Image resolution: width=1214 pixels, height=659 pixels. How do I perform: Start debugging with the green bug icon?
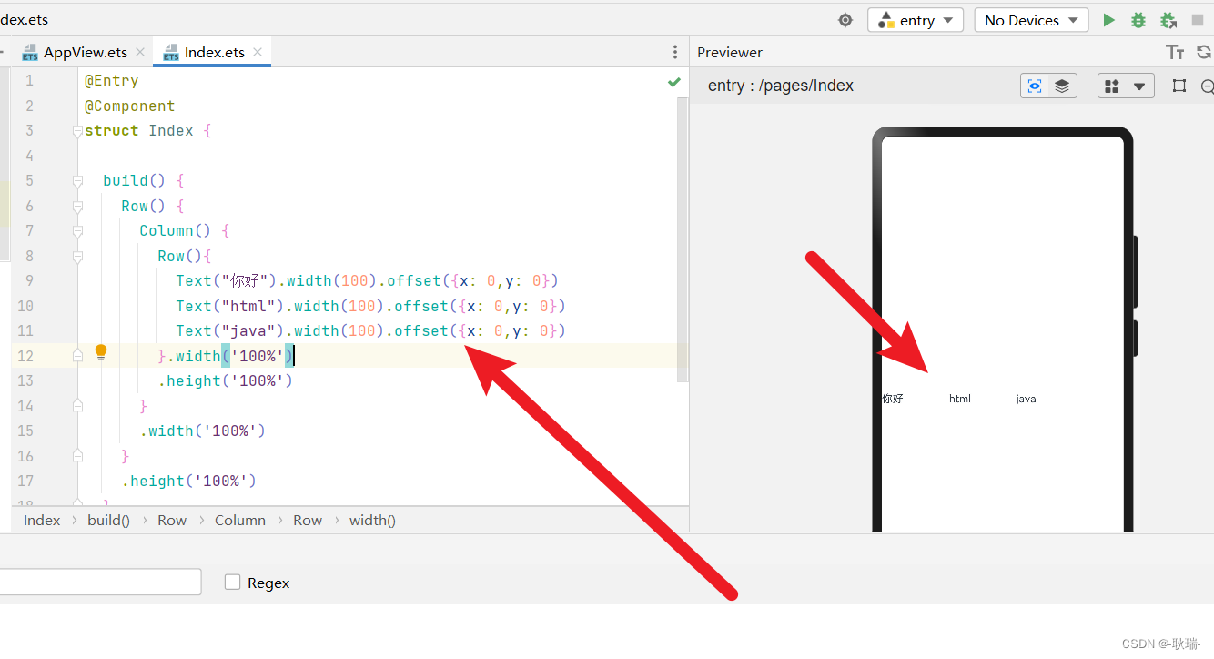pos(1138,20)
